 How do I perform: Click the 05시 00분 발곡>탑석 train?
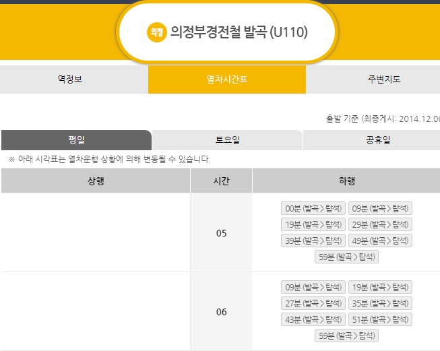(x=313, y=208)
